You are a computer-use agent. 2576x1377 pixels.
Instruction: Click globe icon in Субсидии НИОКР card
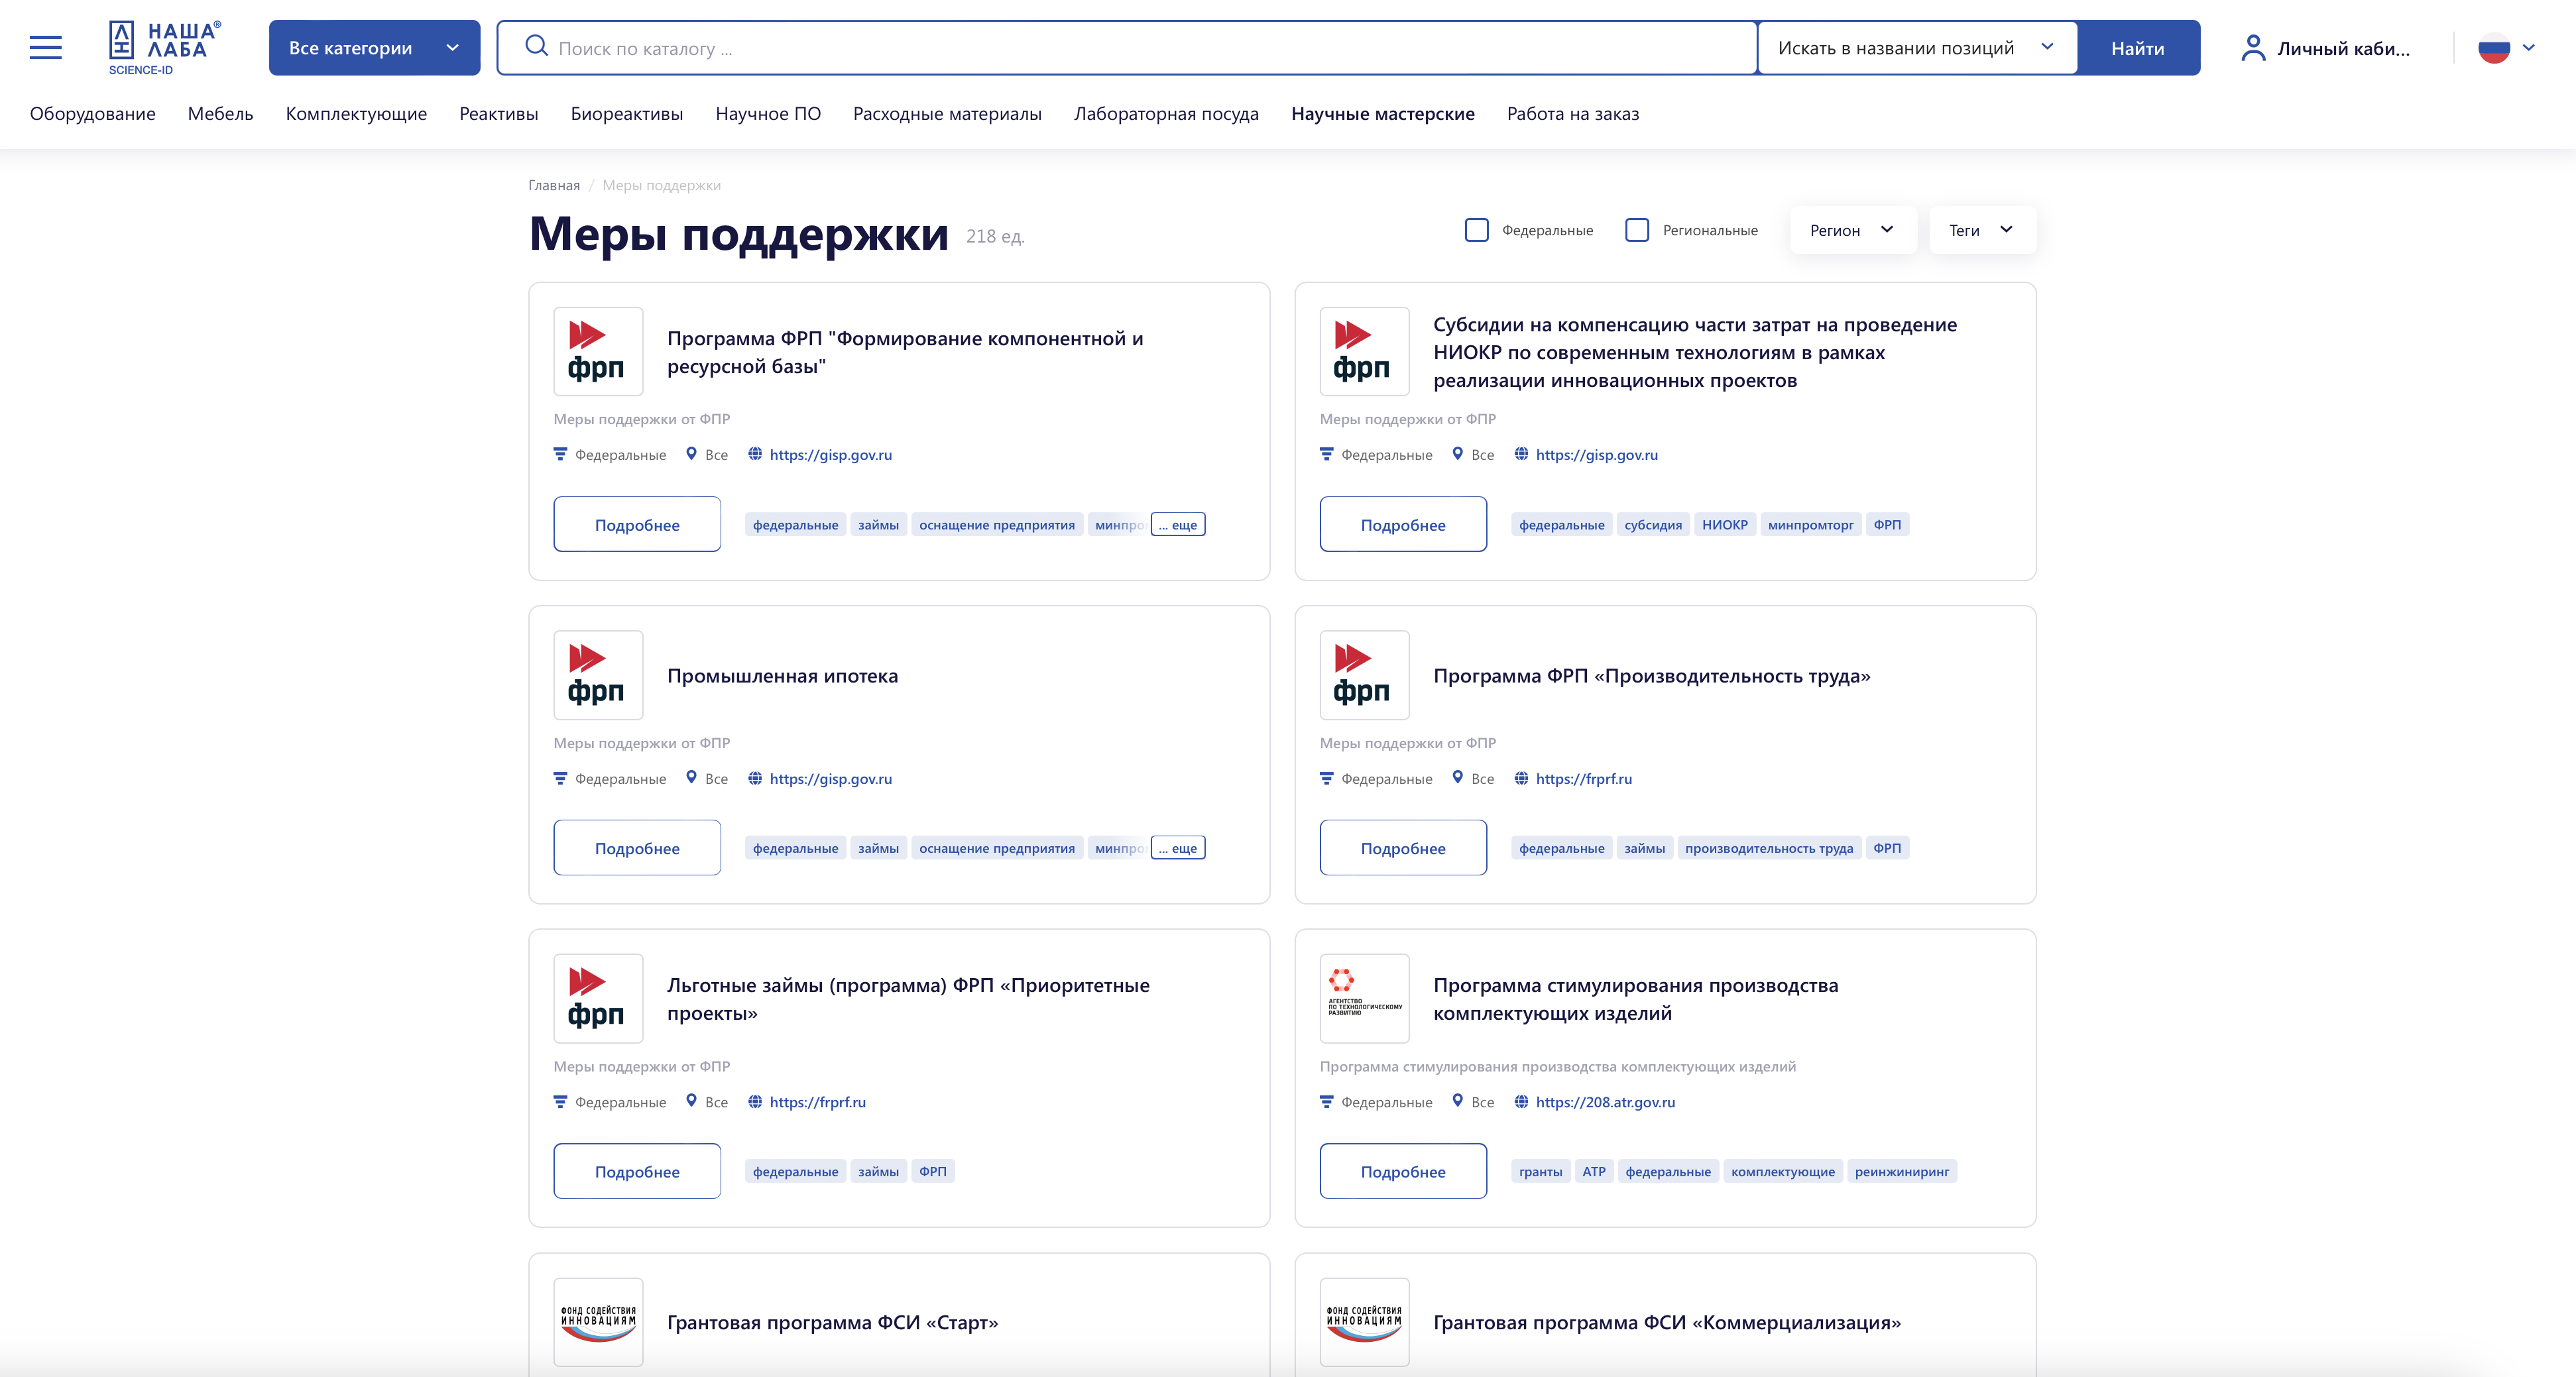click(x=1521, y=454)
